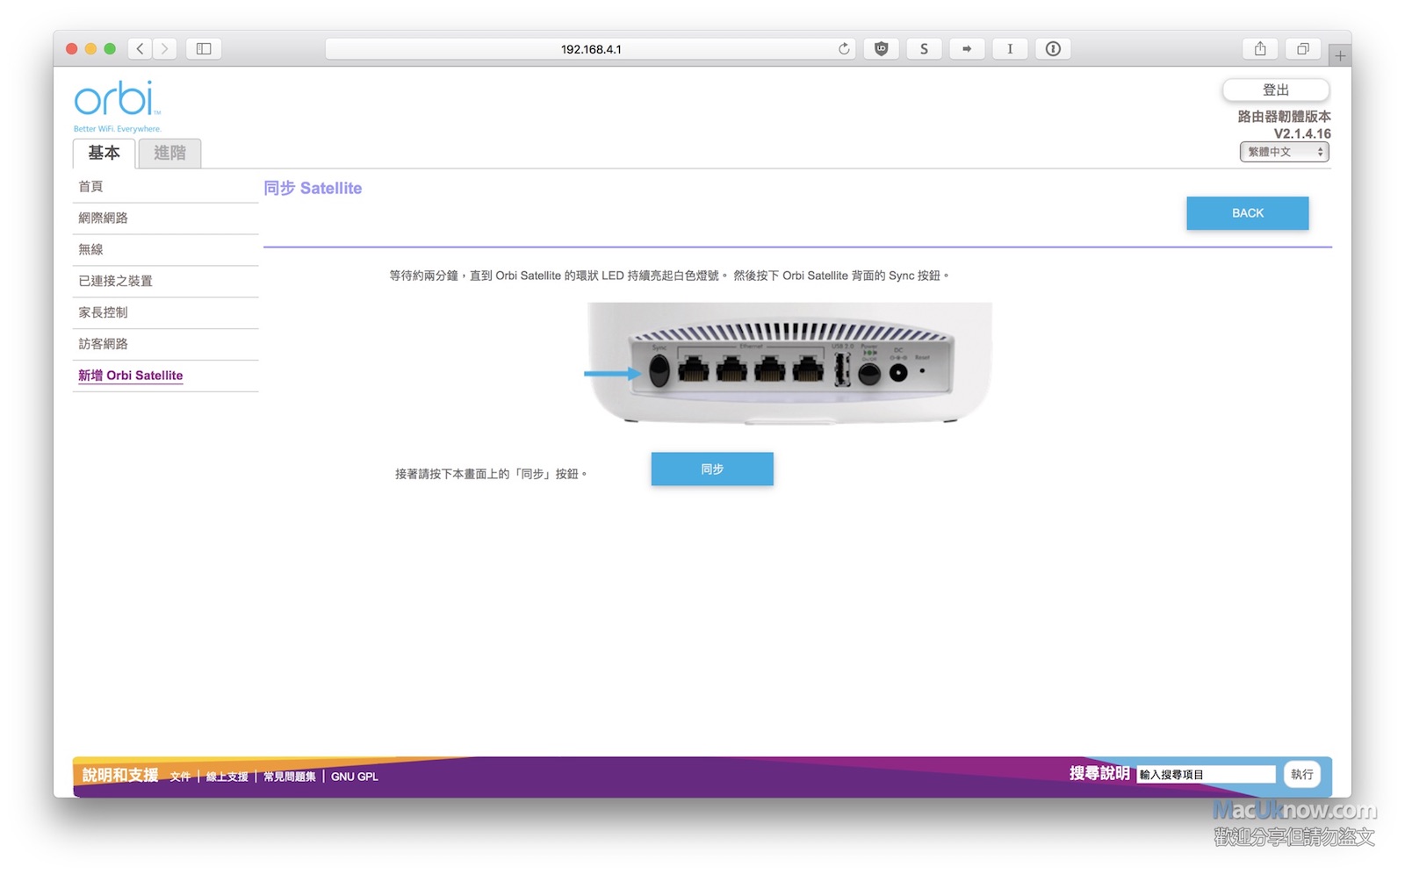This screenshot has height=874, width=1405.
Task: Click the Safari back navigation arrow
Action: coord(140,49)
